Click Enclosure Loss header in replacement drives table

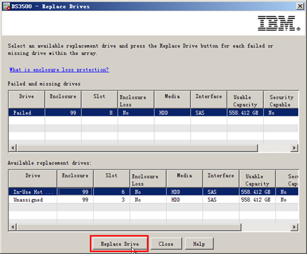[x=148, y=179]
